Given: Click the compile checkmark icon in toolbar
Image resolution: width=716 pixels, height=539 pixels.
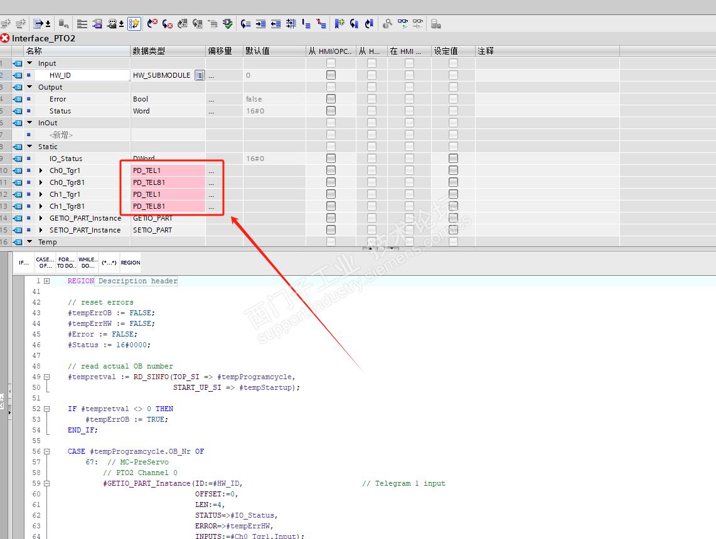Looking at the screenshot, I should (x=228, y=24).
